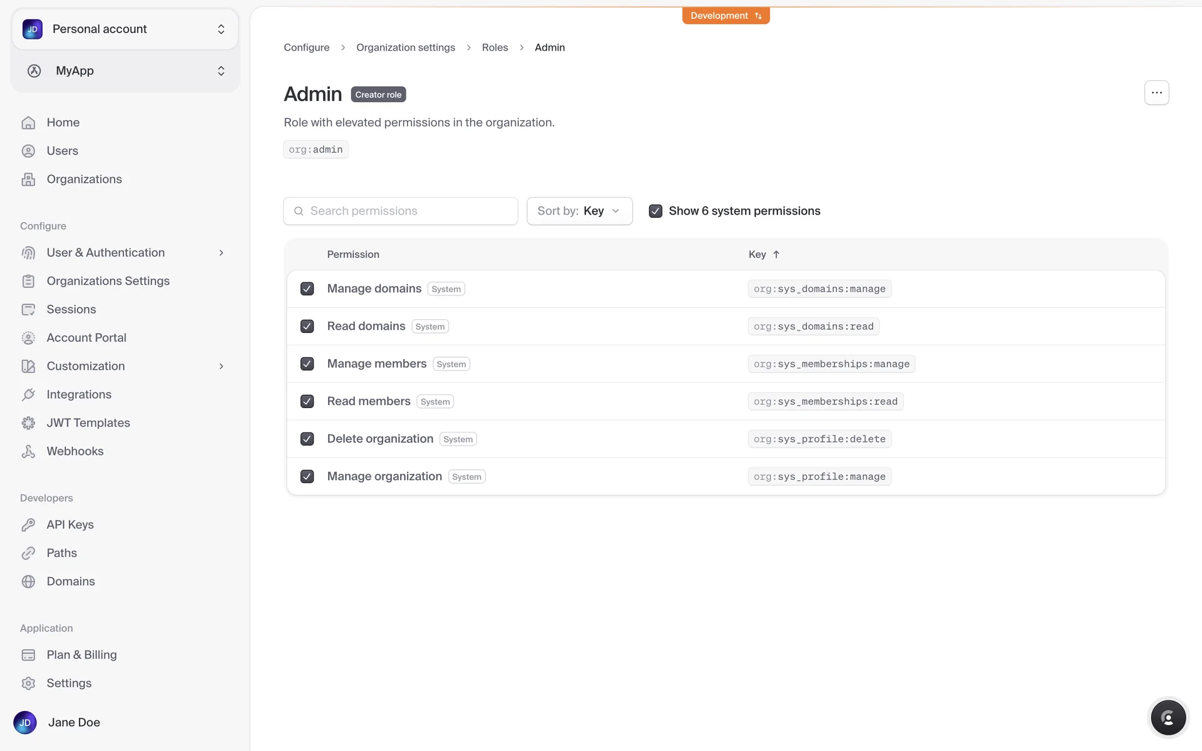1202x751 pixels.
Task: Click the Sessions icon in sidebar
Action: [28, 309]
